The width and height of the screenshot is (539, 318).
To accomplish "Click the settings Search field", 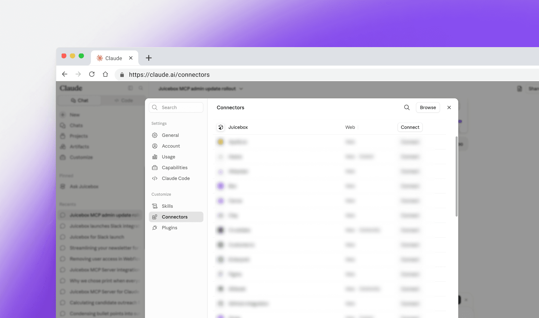I will coord(176,107).
